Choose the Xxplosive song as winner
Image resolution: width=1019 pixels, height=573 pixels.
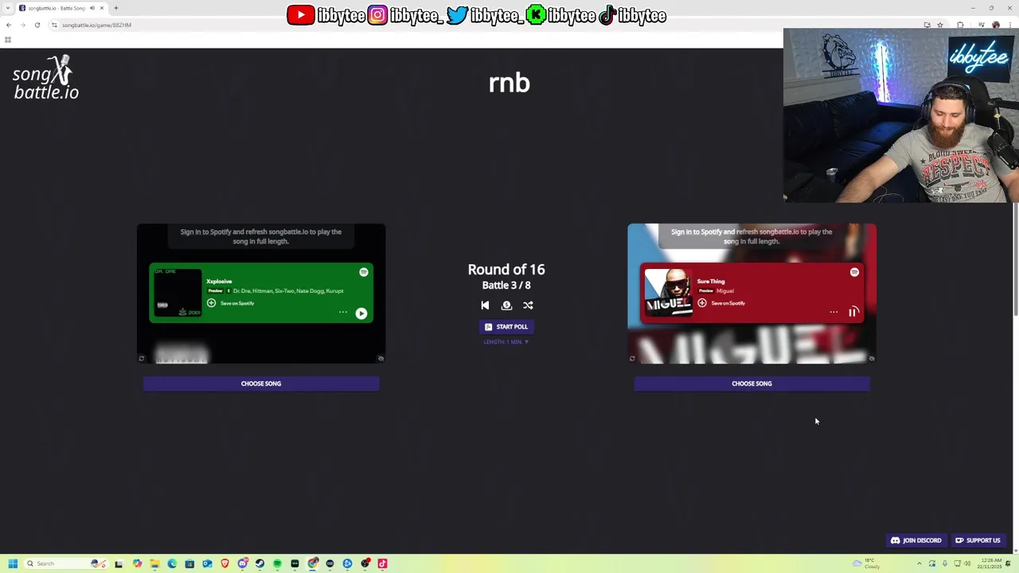261,384
